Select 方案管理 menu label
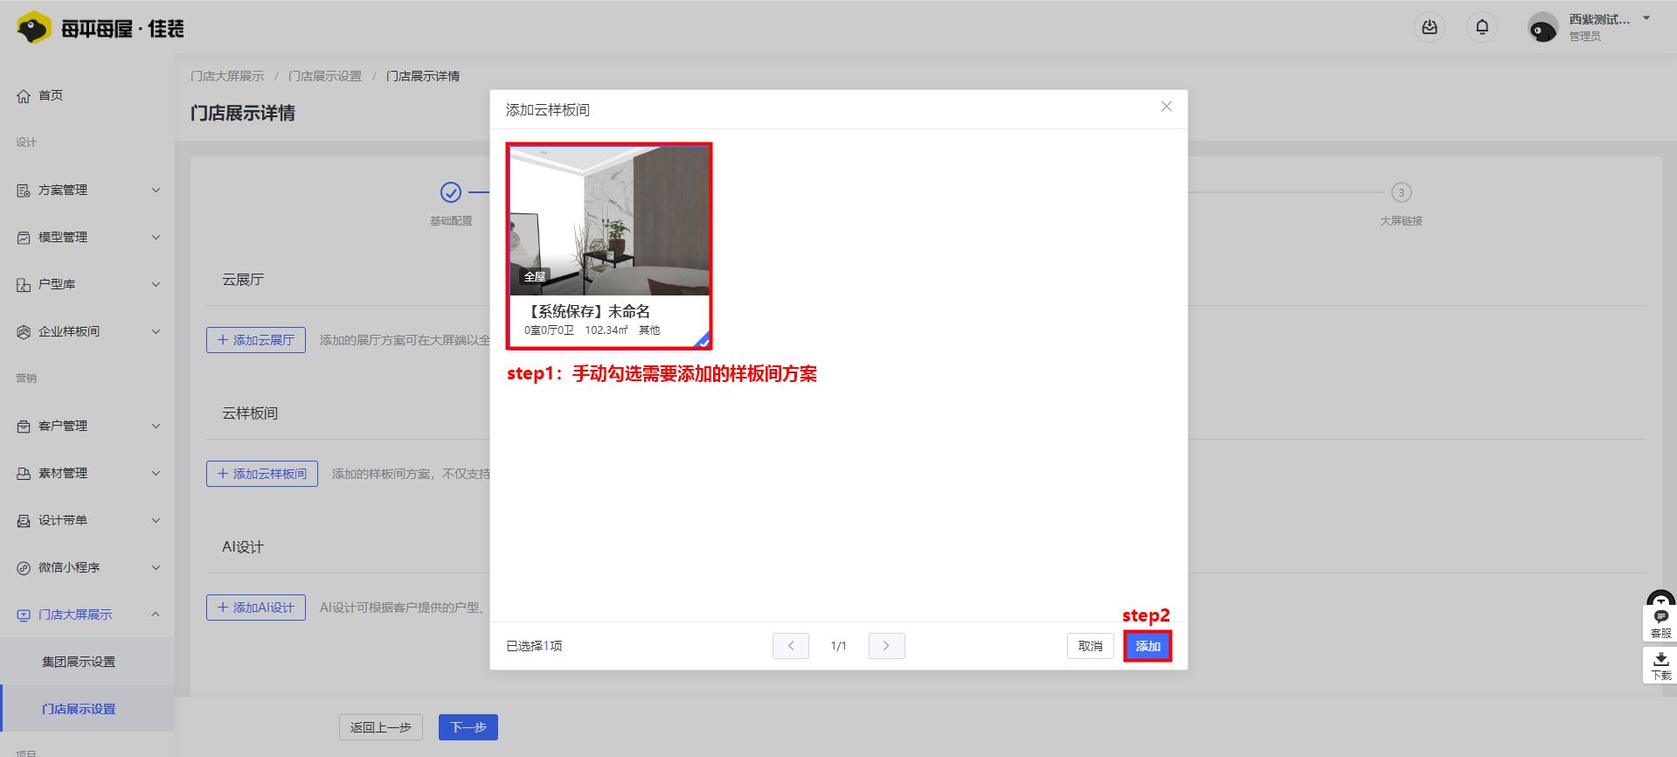Image resolution: width=1677 pixels, height=757 pixels. (63, 191)
